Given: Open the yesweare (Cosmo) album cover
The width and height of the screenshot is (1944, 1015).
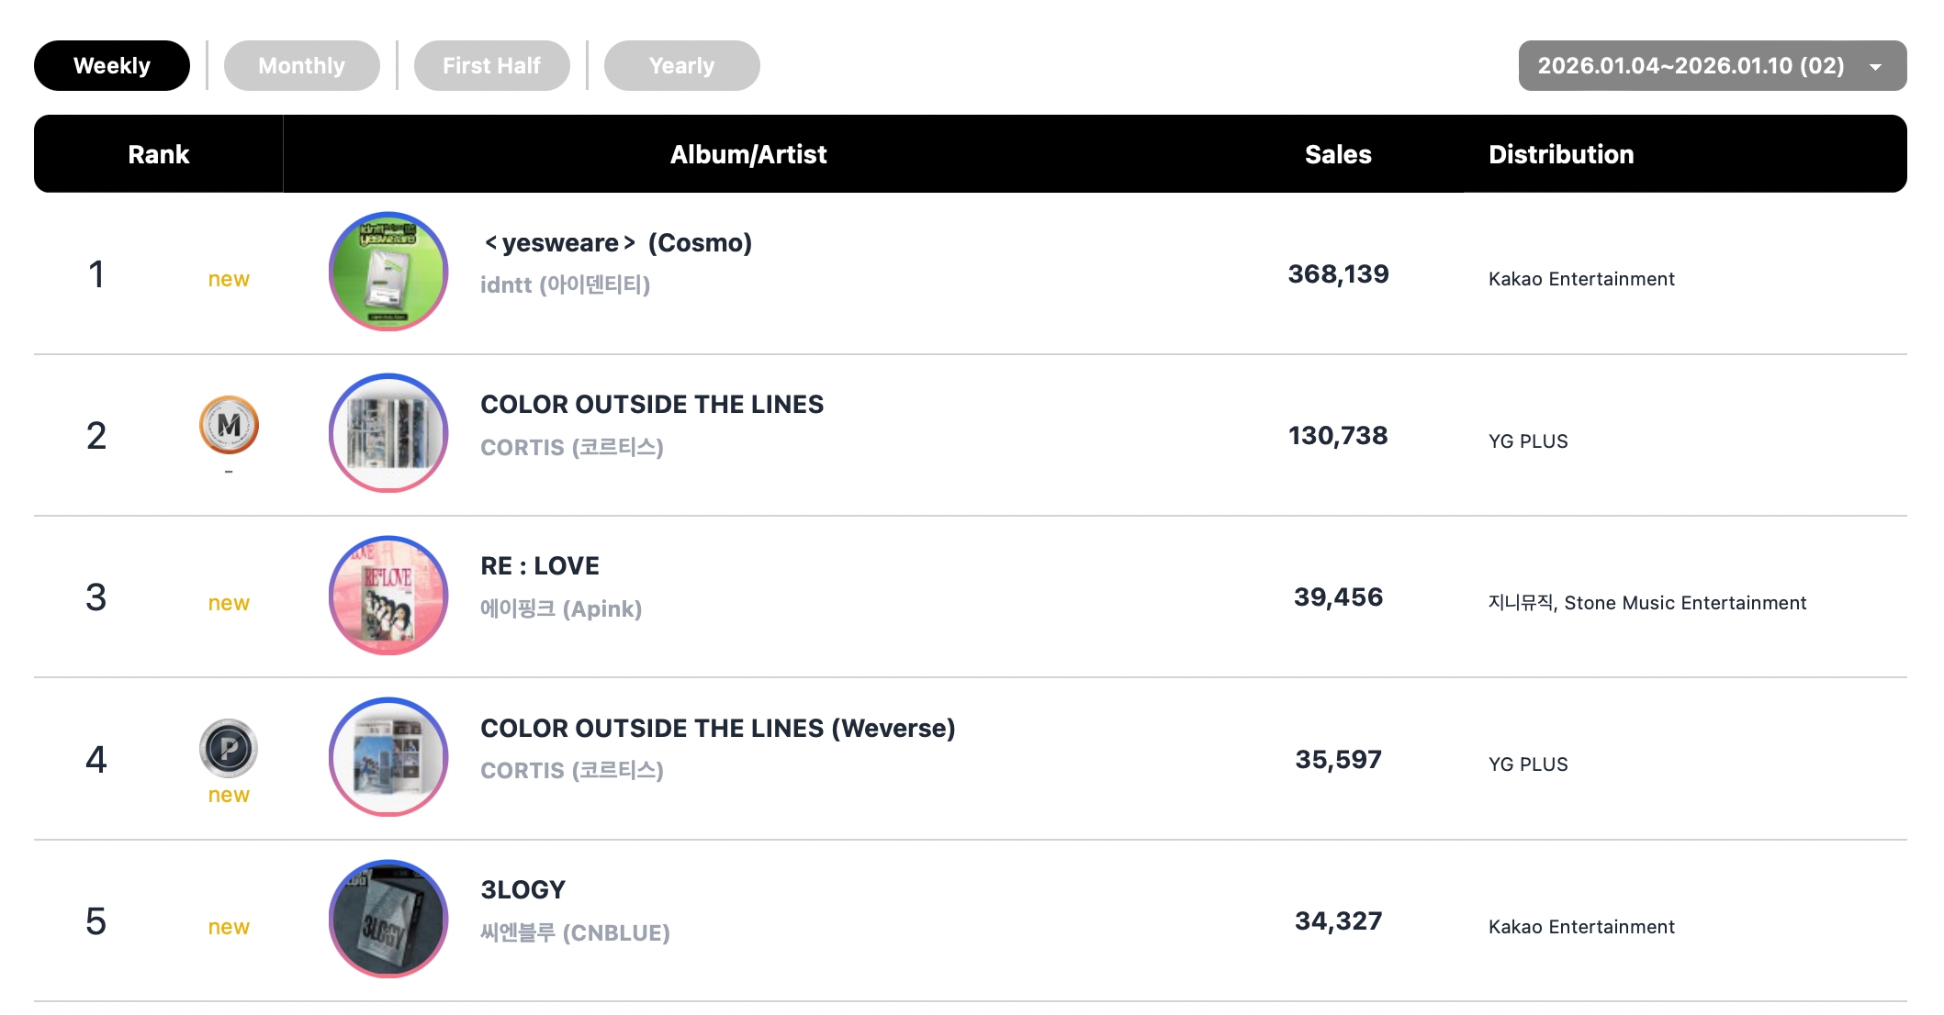Looking at the screenshot, I should (x=388, y=272).
